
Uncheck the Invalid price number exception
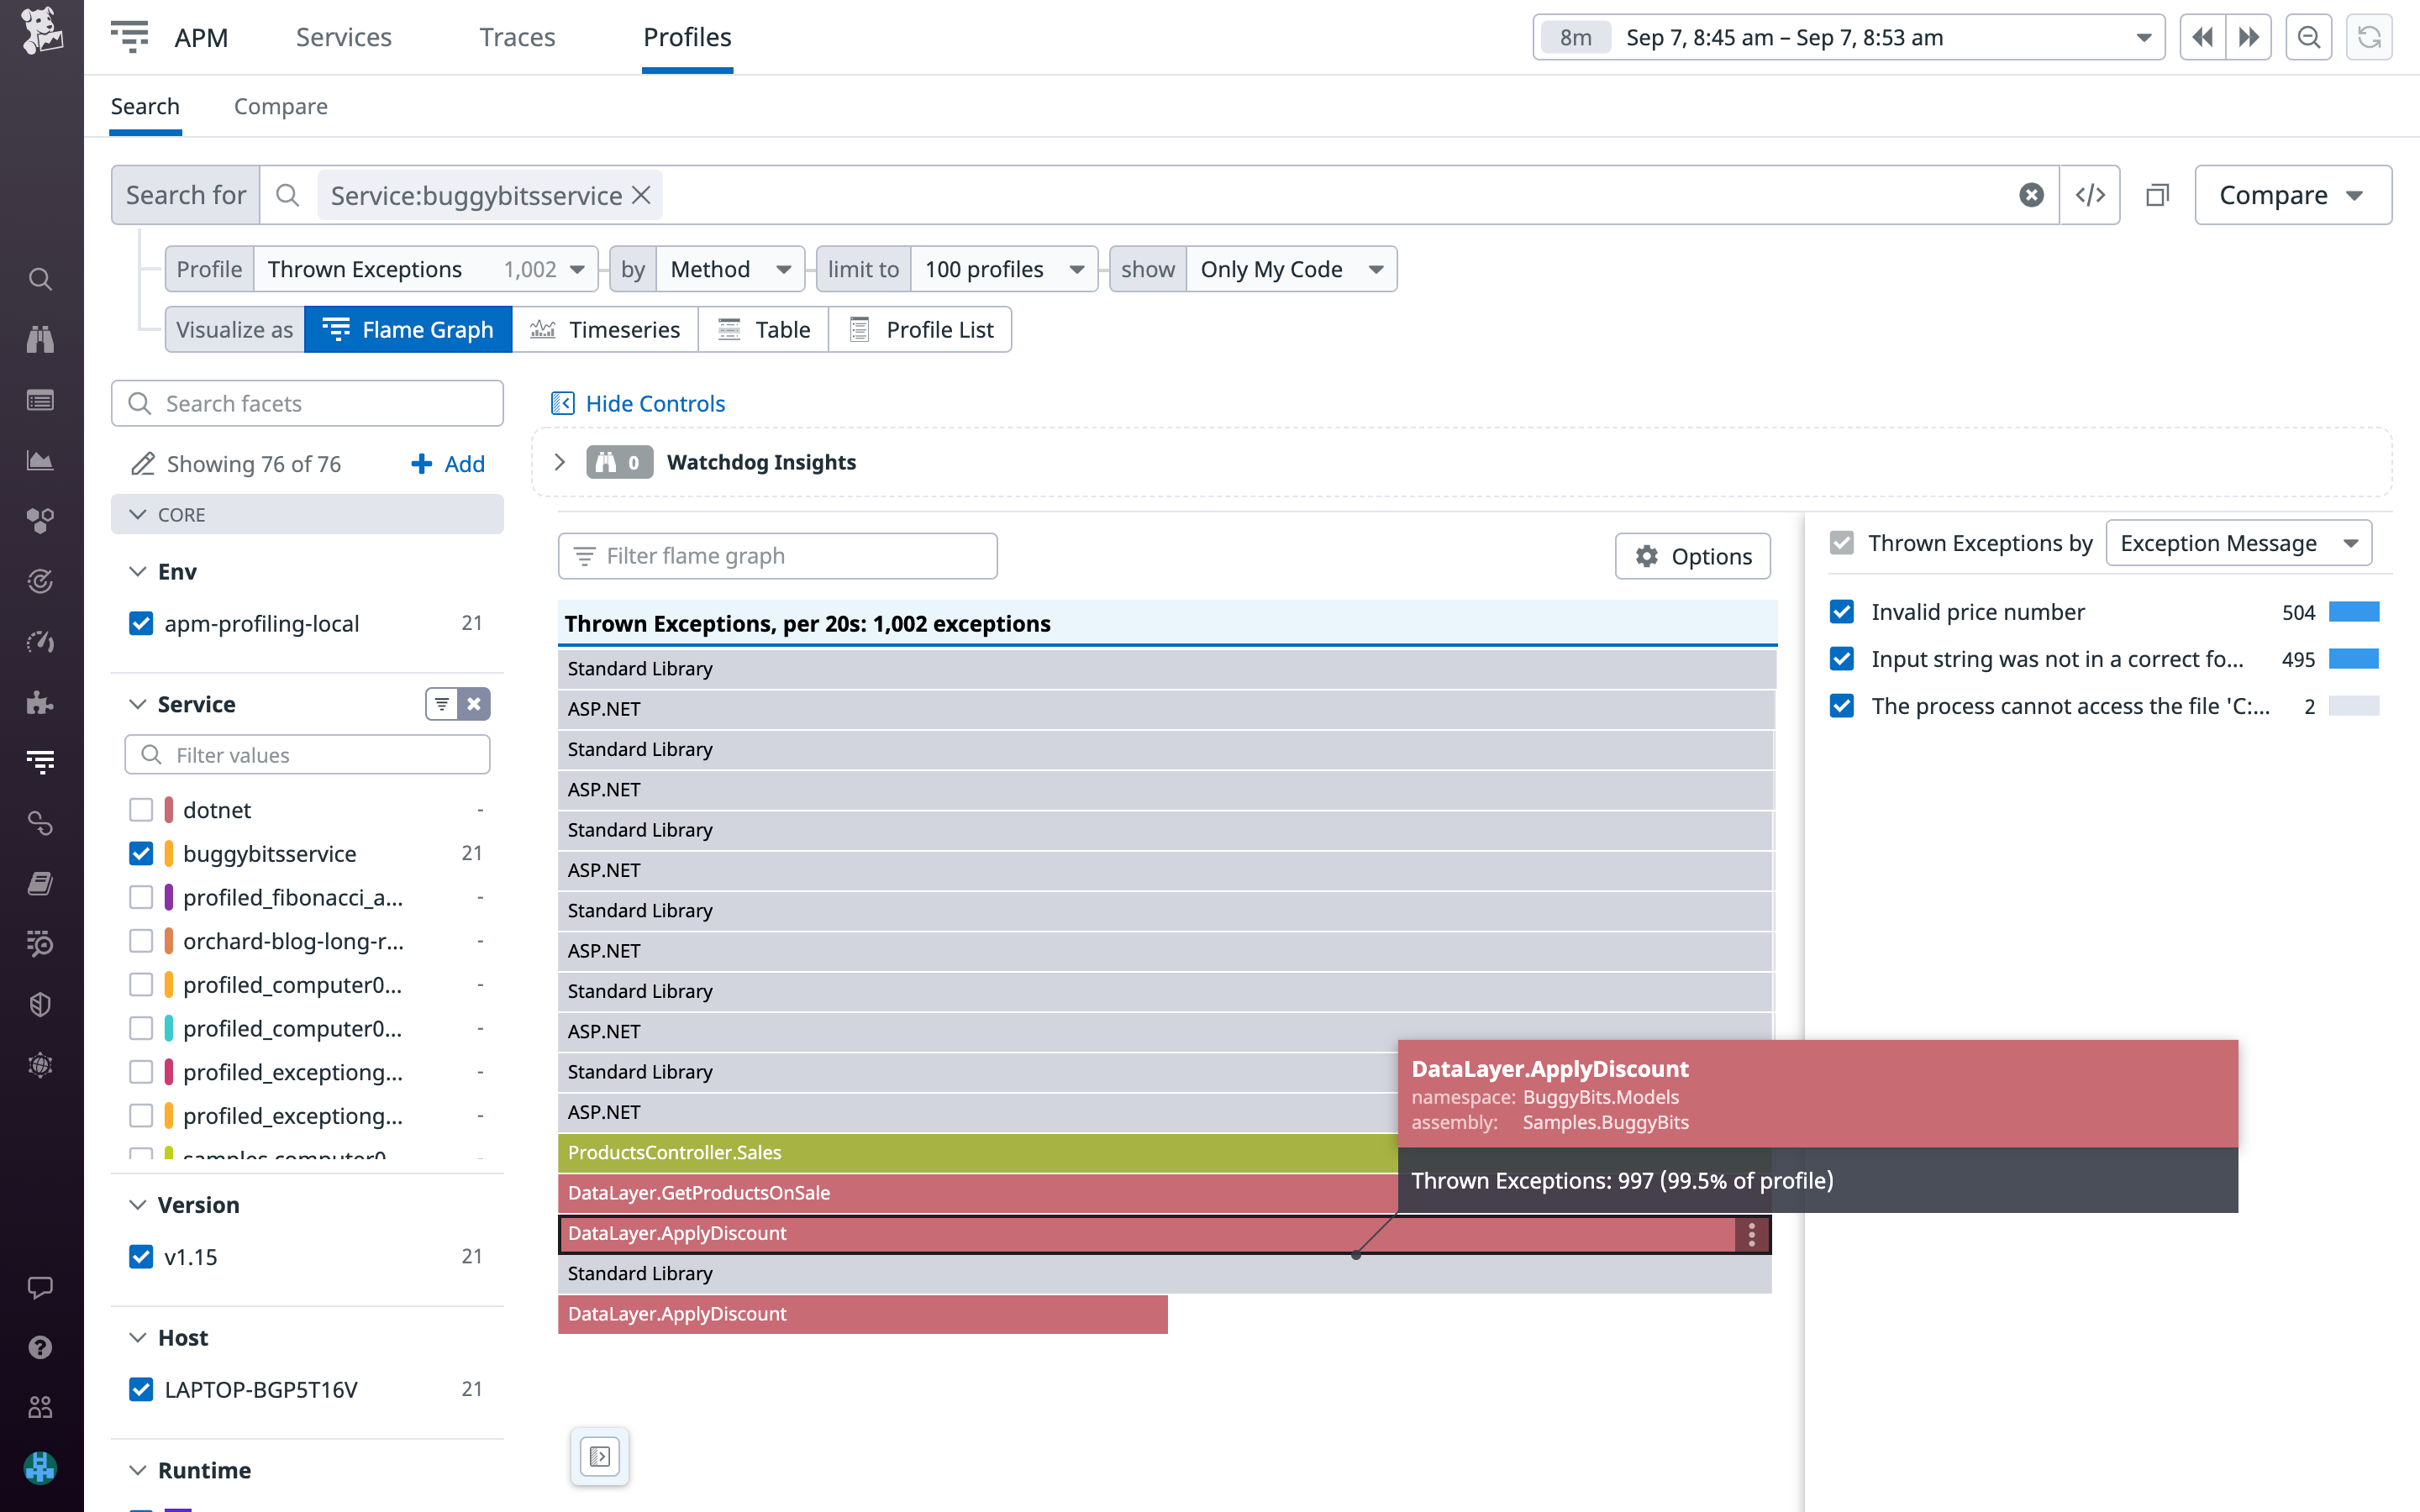1842,611
